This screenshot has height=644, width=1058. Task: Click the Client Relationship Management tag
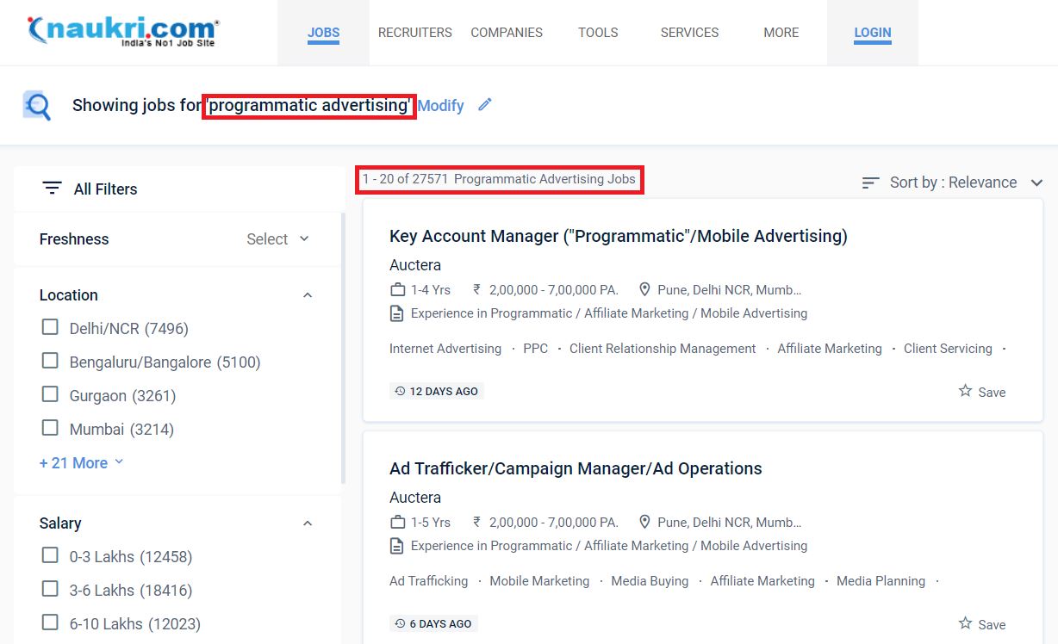(663, 349)
